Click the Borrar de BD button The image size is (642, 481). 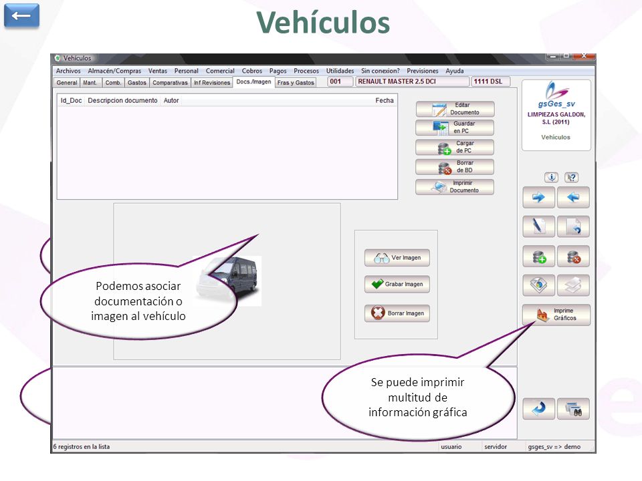click(455, 166)
